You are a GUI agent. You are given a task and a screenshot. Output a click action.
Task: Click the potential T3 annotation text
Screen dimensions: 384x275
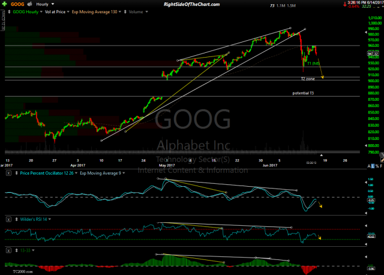303,93
